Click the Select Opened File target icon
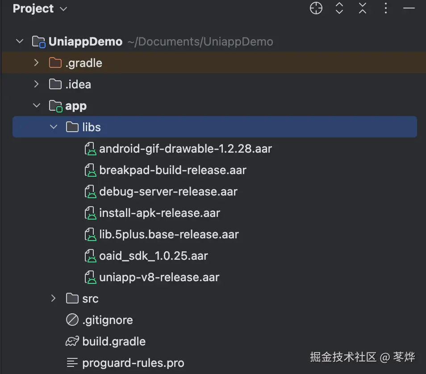 (x=316, y=8)
